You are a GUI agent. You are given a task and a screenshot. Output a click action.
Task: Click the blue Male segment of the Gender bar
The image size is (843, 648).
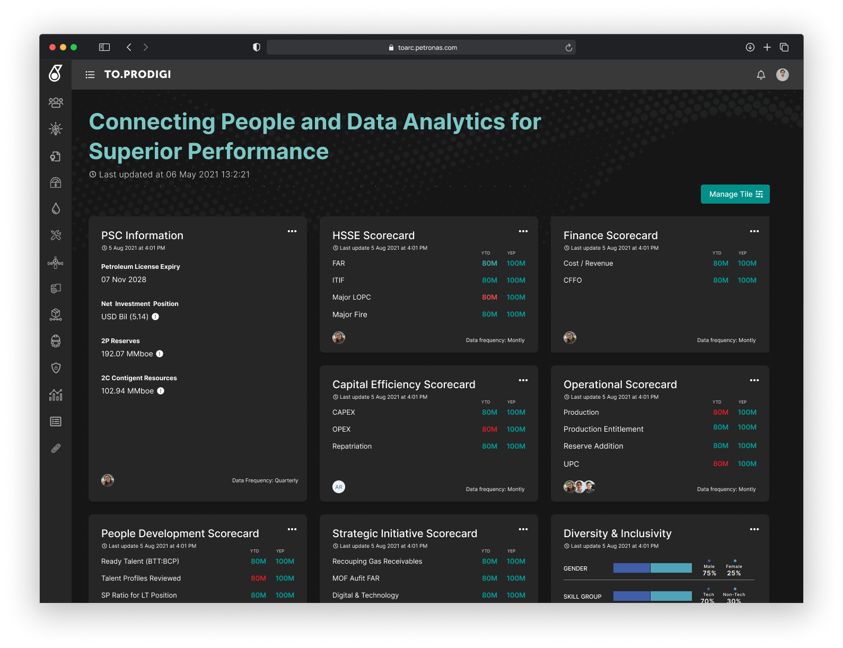pos(631,568)
